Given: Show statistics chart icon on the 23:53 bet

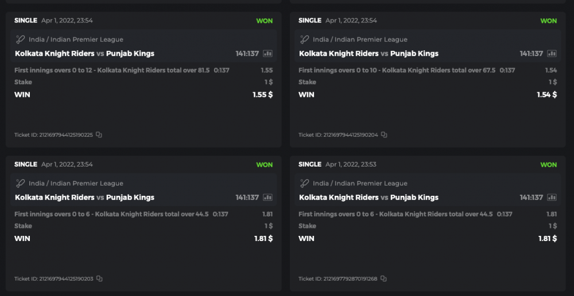Looking at the screenshot, I should [x=552, y=198].
